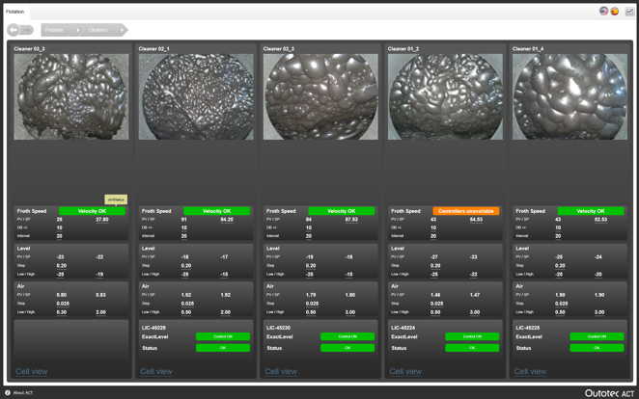Edit Air low limit 0.30 in Cleaner 03_3

62,312
